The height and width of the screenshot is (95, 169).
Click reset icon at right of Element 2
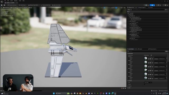[167, 66]
